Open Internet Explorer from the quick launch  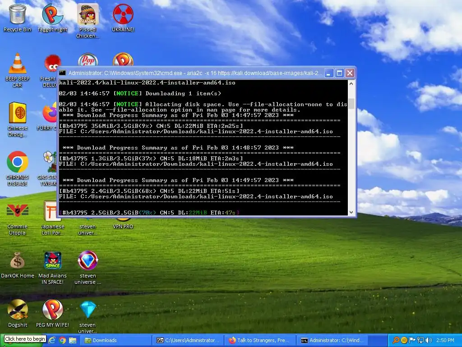pyautogui.click(x=52, y=340)
